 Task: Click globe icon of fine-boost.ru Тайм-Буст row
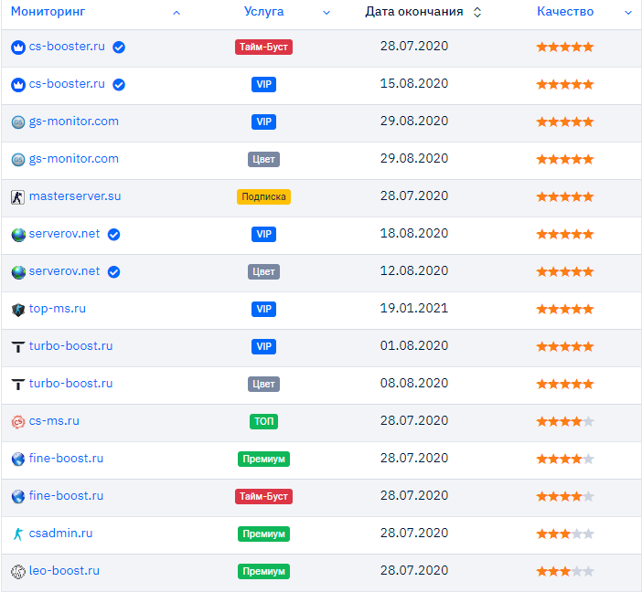tap(18, 496)
